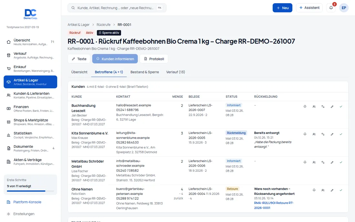
Task: Edit the Buchhandlung Lesezeit entry via pencil icon
Action: coord(332,106)
